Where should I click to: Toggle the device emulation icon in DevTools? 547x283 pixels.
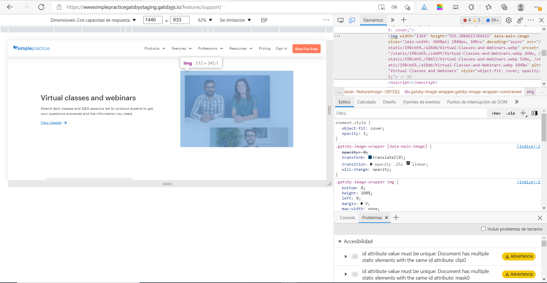tap(352, 20)
